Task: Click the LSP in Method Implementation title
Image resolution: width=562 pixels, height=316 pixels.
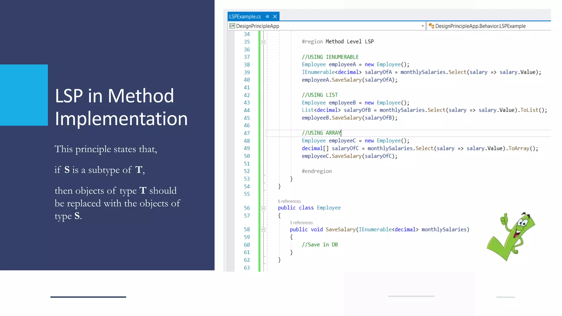Action: [121, 107]
